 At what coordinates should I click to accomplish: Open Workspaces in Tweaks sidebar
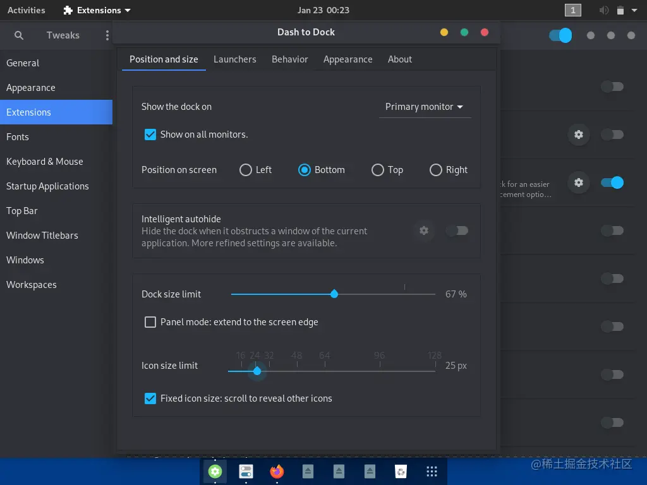(x=56, y=285)
